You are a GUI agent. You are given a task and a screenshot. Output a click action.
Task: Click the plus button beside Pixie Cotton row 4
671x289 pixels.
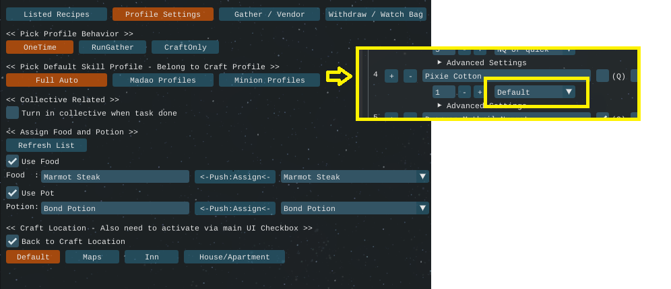(x=391, y=76)
